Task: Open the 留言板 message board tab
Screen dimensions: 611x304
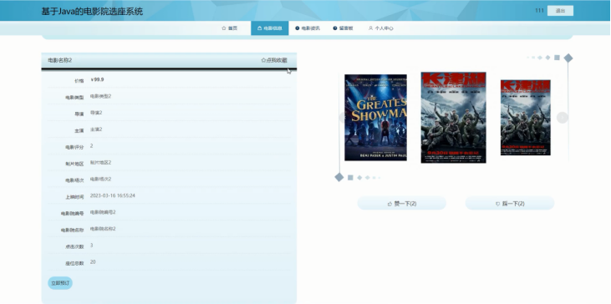Action: [x=343, y=28]
